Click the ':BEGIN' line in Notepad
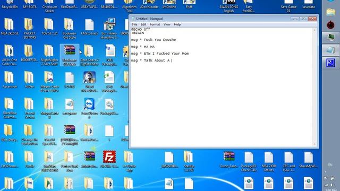 tap(138, 33)
